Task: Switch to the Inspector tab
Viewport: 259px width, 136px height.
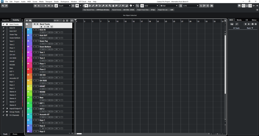Action: [x=6, y=20]
